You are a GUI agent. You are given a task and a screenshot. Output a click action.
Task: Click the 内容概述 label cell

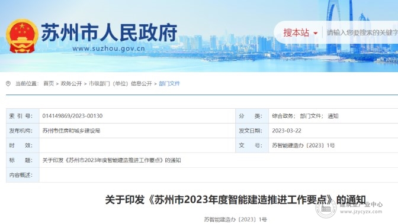coord(23,175)
